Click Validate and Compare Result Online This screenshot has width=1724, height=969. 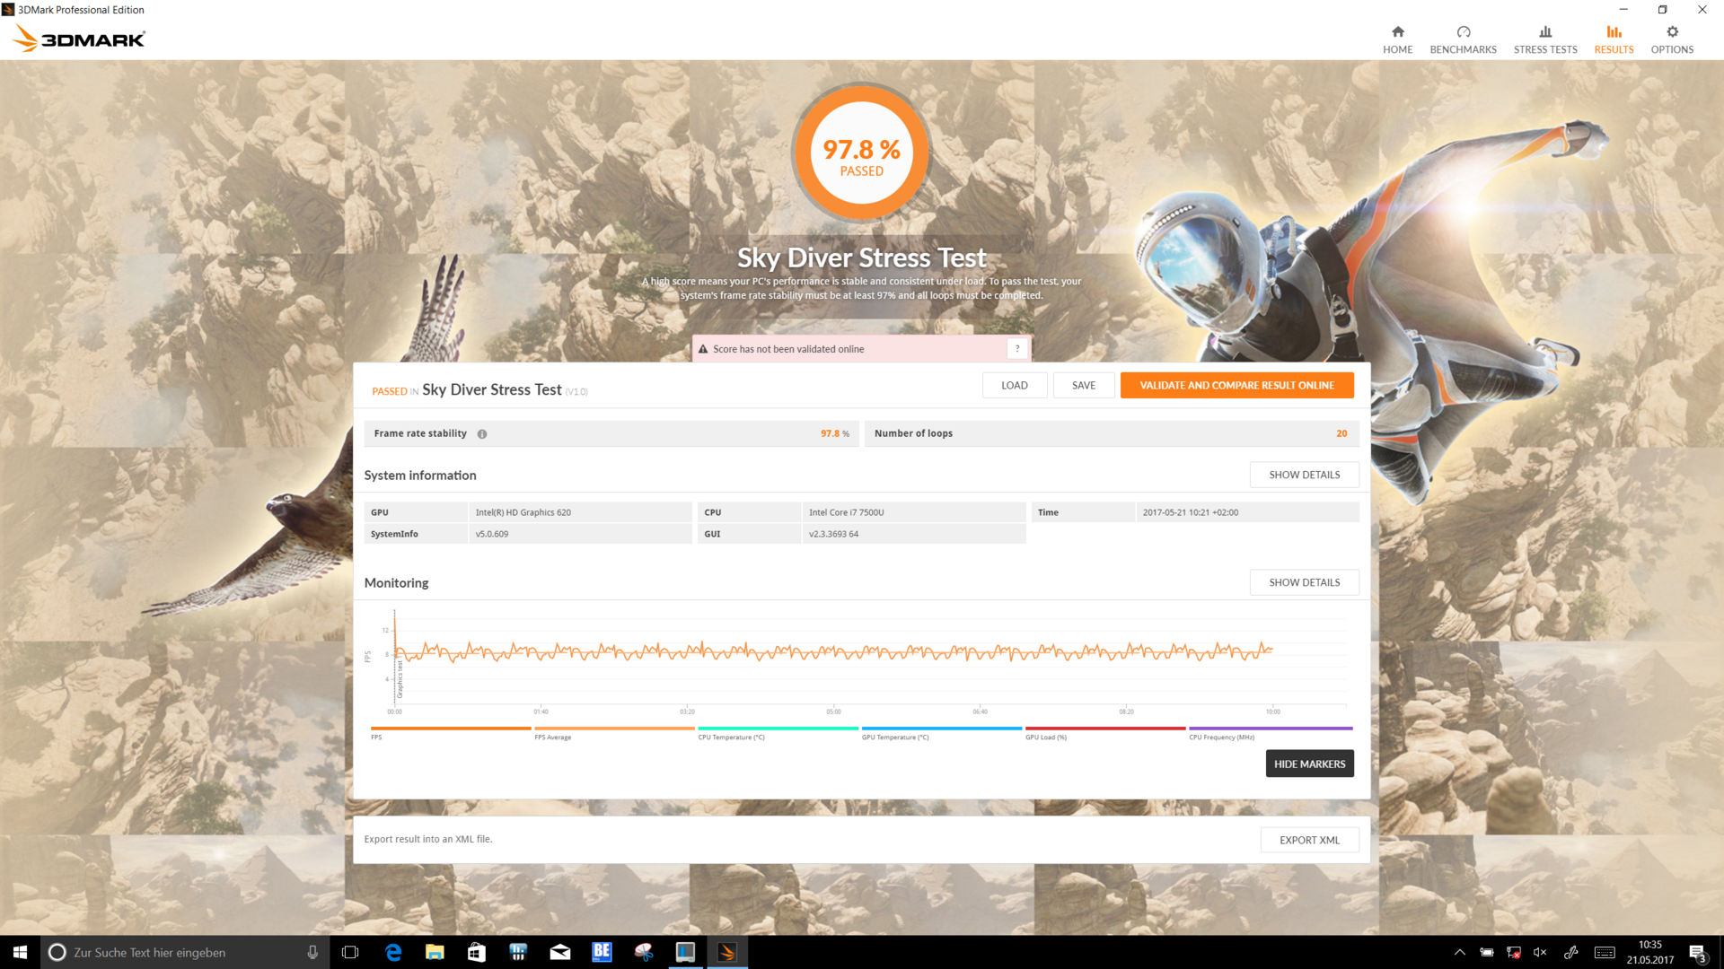(1236, 385)
